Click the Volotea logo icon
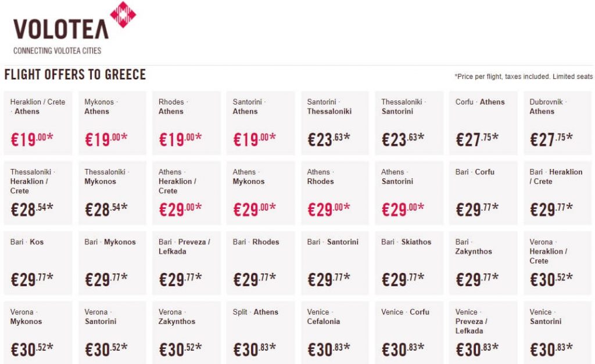595x364 pixels. (x=123, y=15)
